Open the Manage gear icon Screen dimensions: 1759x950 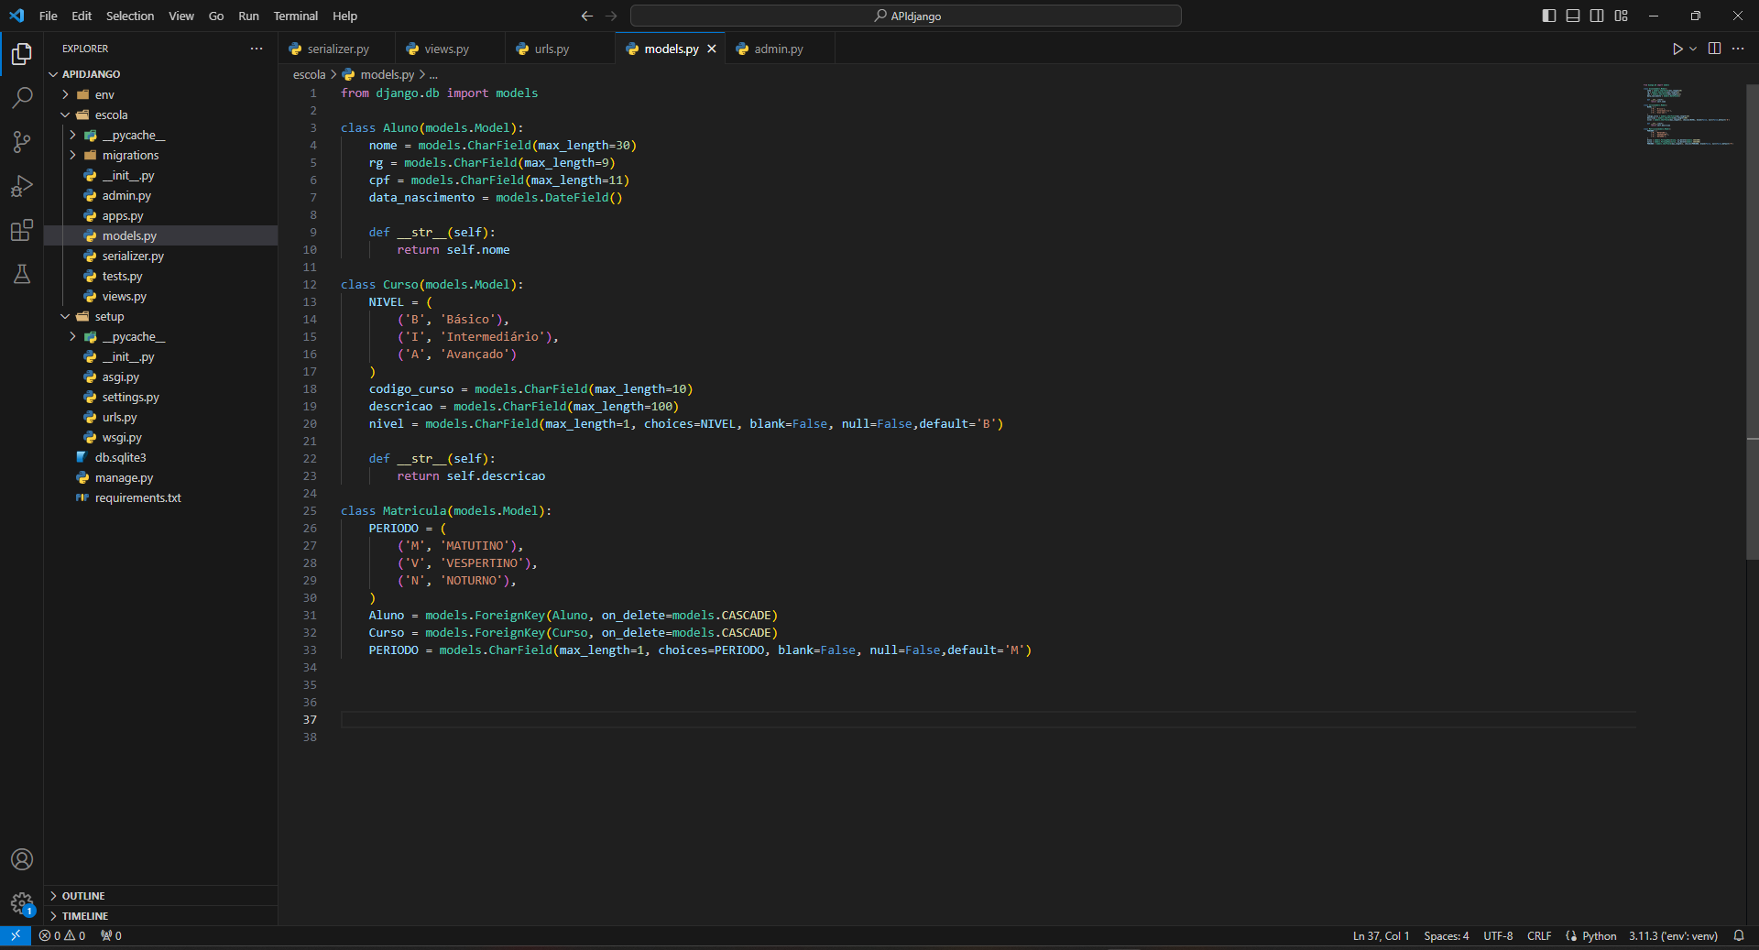point(22,903)
